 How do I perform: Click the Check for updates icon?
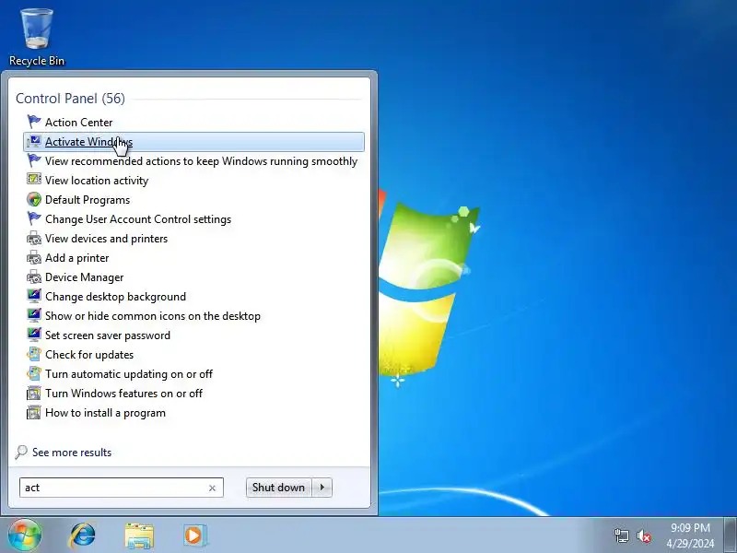34,355
